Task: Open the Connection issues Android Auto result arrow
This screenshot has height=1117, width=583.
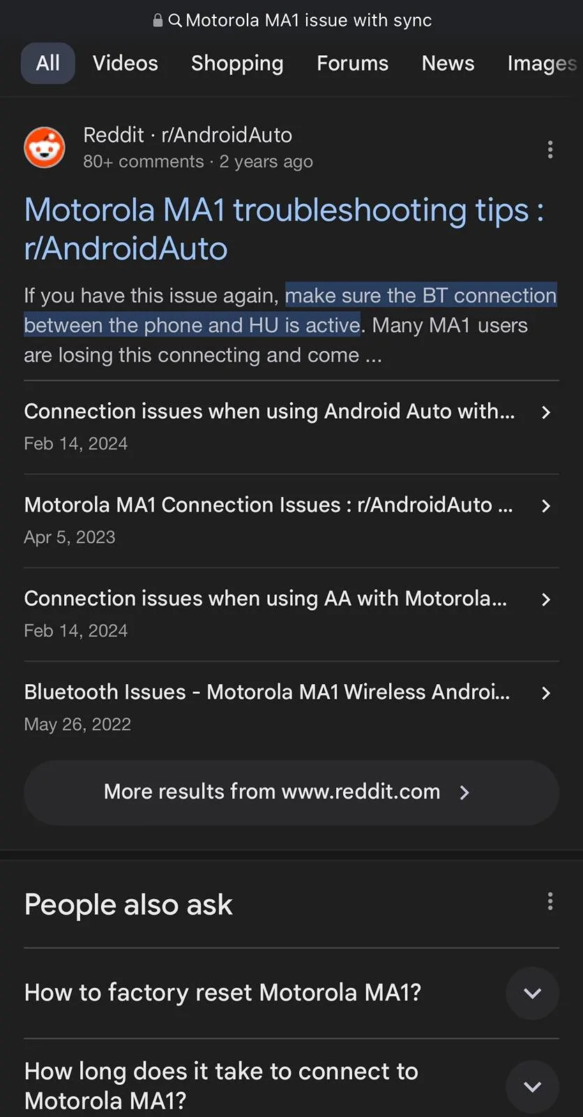Action: click(x=546, y=413)
